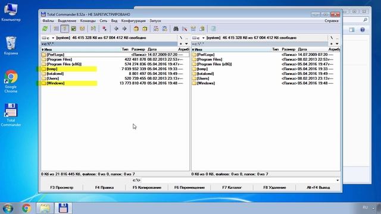Screen dimensions: 381x214
Task: Open the Файлы menu
Action: (48, 21)
